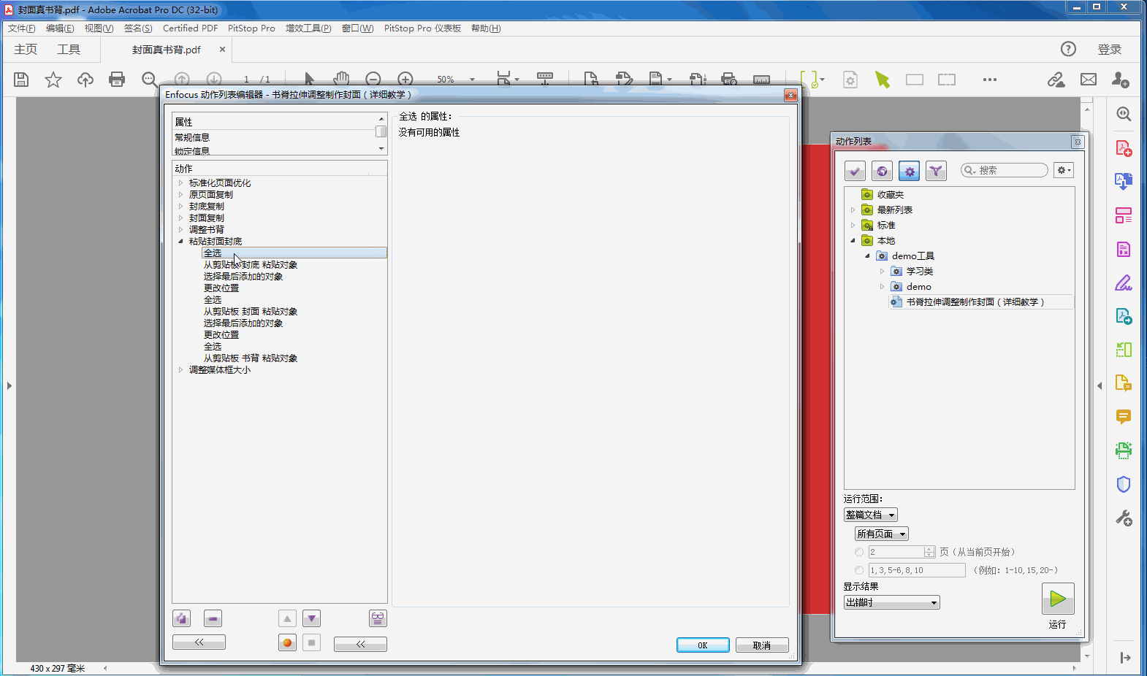Expand the 最新列表 folder
Screen dimensions: 1147x676
click(853, 210)
